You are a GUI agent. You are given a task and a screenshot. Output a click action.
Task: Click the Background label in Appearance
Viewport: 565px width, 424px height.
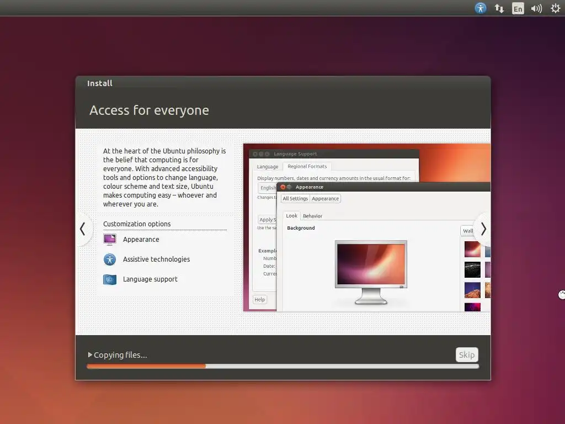click(301, 228)
